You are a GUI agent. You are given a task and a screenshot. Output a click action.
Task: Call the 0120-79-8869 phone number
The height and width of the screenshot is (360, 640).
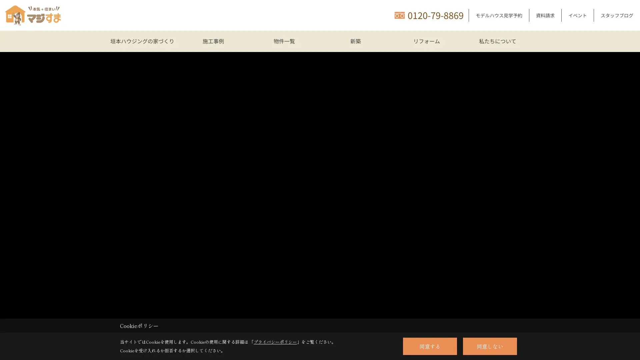pos(435,15)
